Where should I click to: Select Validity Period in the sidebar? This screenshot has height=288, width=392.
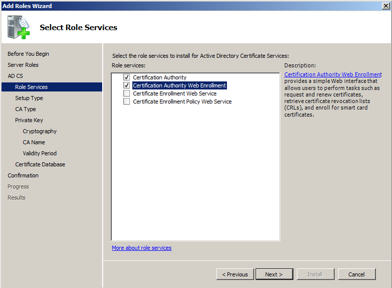39,153
